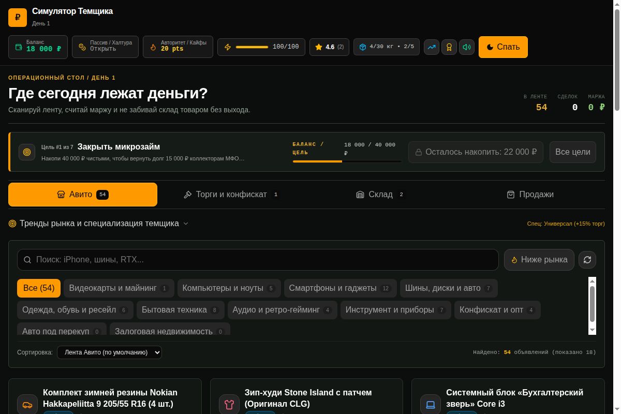Image resolution: width=621 pixels, height=414 pixels.
Task: Open the trending chart icon
Action: tap(432, 47)
